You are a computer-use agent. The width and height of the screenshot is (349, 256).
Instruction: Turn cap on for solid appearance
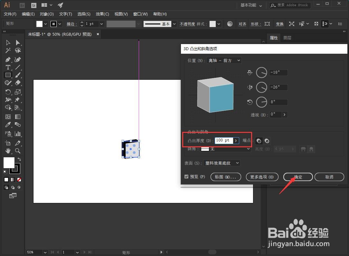(x=259, y=141)
